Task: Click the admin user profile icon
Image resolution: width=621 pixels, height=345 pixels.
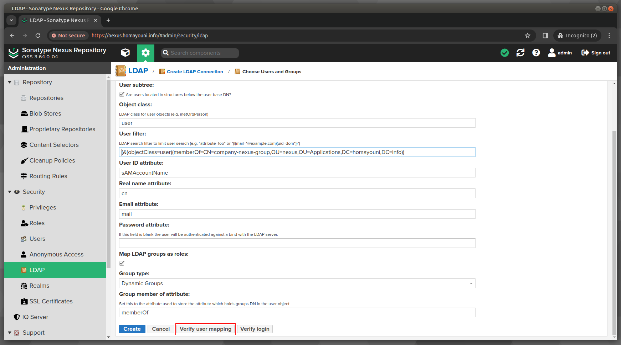Action: click(552, 53)
